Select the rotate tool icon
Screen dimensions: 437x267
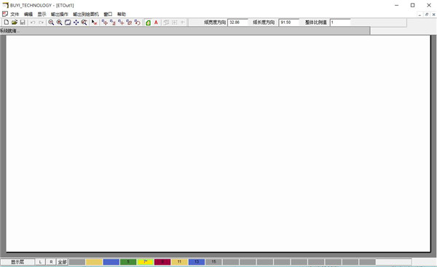(137, 23)
